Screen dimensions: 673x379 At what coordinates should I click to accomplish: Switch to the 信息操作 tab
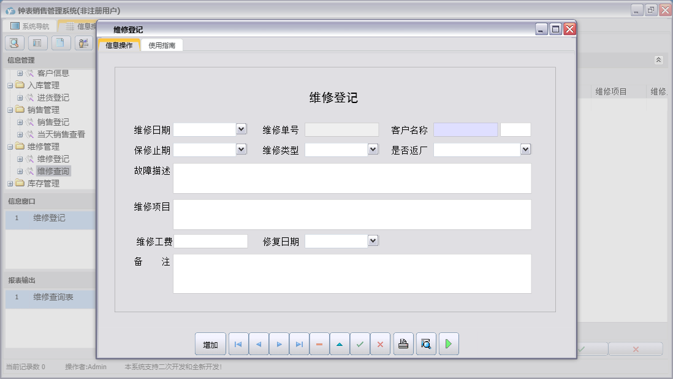tap(120, 45)
